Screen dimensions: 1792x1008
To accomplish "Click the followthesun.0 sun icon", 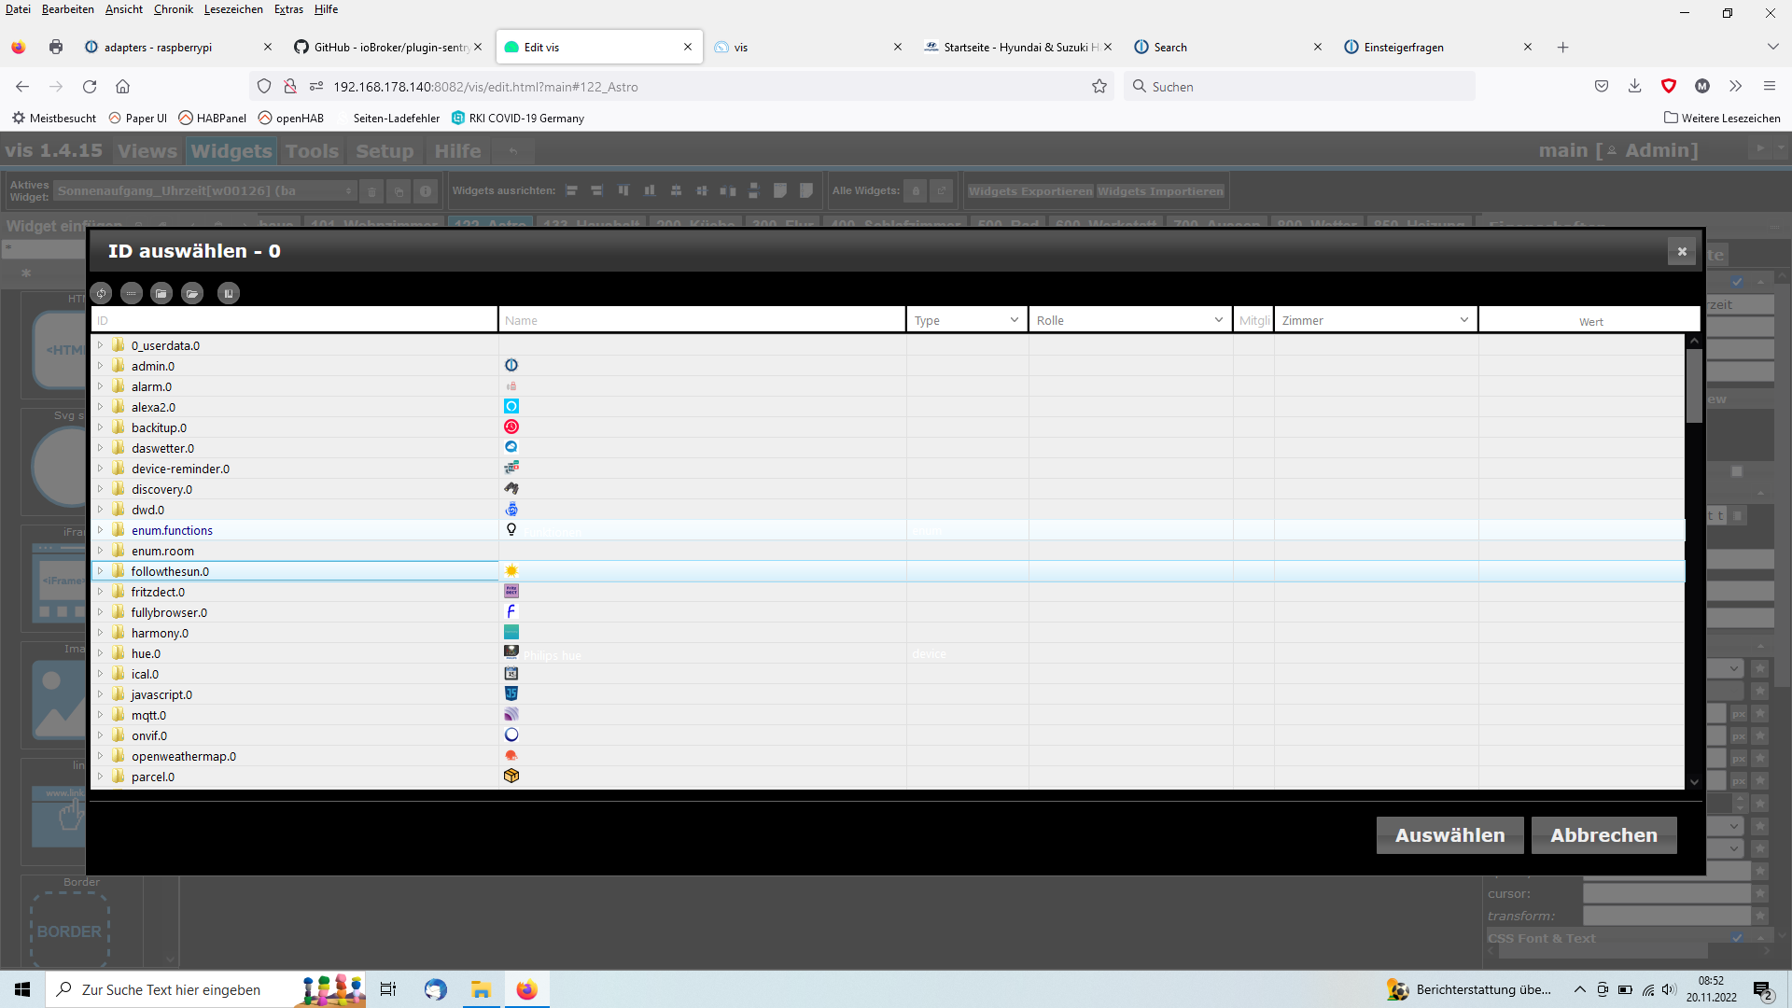I will [511, 571].
